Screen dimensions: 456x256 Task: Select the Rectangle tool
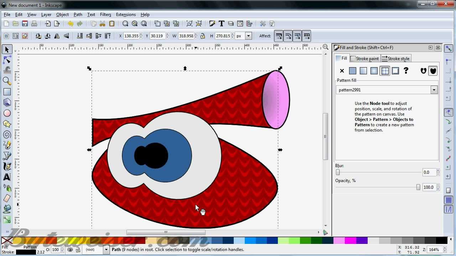pyautogui.click(x=7, y=92)
